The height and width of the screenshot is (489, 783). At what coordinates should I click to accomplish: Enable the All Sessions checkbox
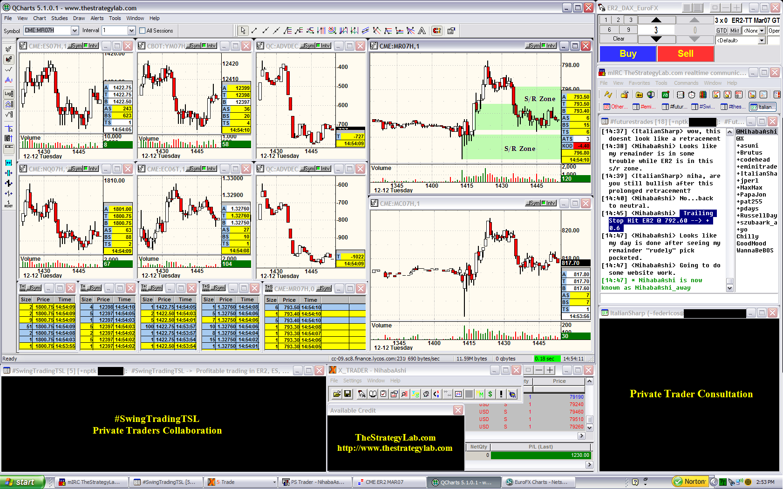(143, 31)
